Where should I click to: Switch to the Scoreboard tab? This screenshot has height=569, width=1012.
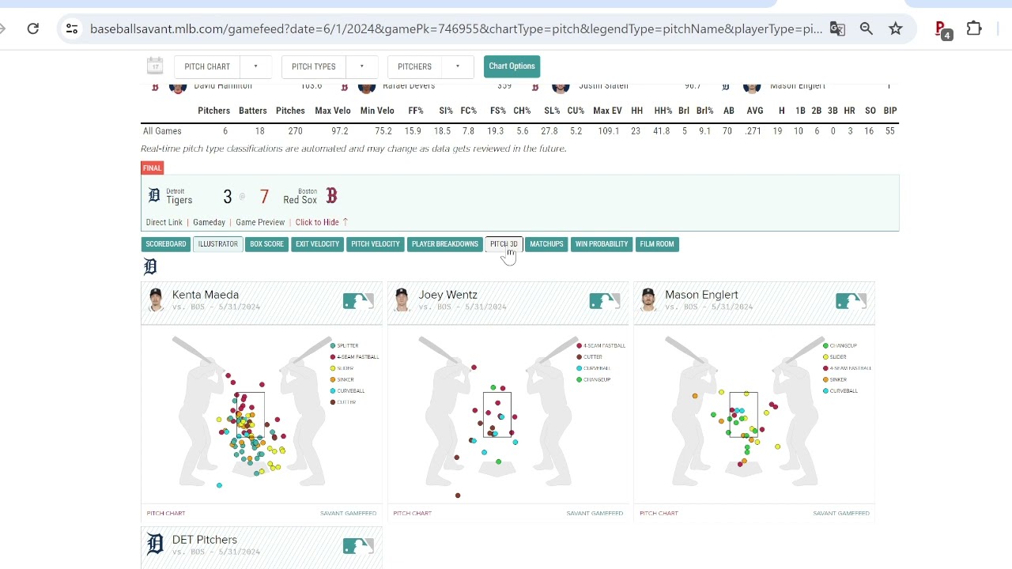pyautogui.click(x=166, y=244)
